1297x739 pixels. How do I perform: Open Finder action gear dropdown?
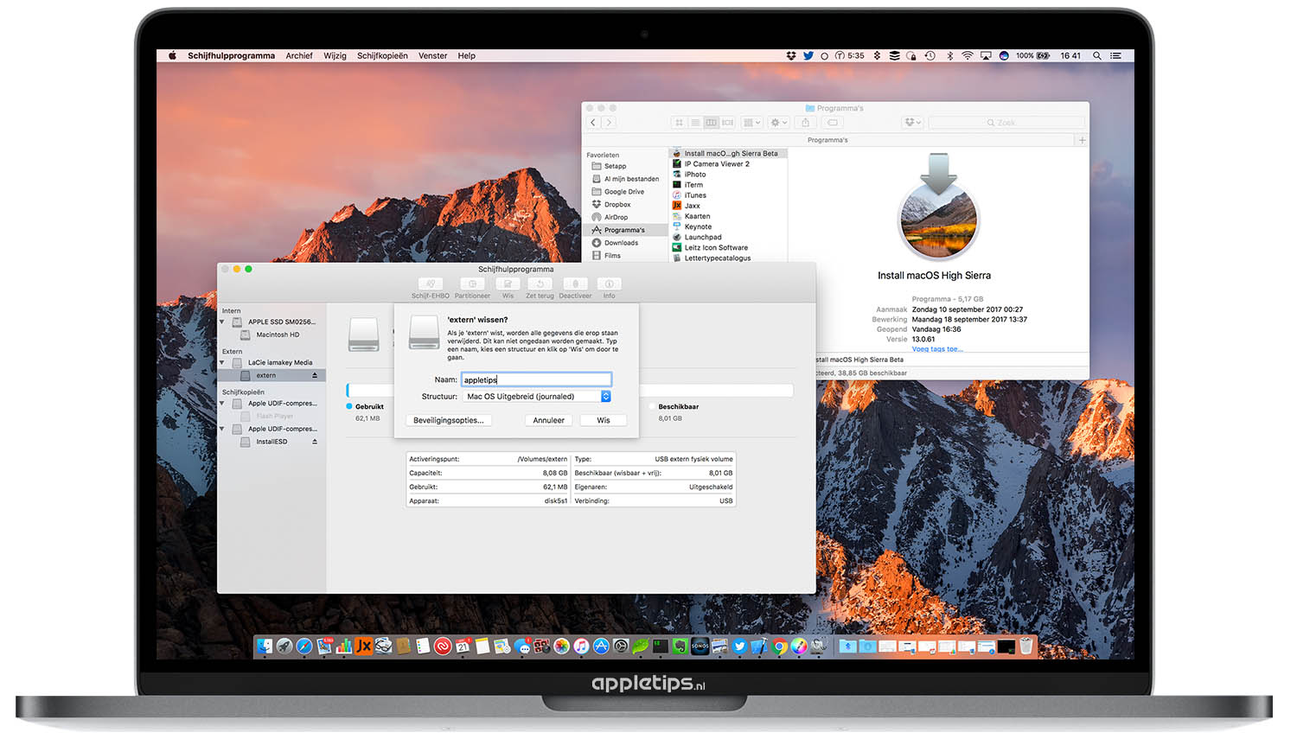pyautogui.click(x=778, y=123)
